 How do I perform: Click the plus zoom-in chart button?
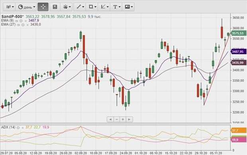tap(123, 119)
